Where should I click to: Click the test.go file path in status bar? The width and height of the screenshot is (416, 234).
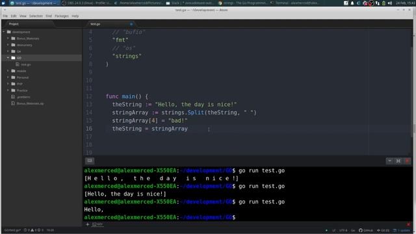(12, 230)
